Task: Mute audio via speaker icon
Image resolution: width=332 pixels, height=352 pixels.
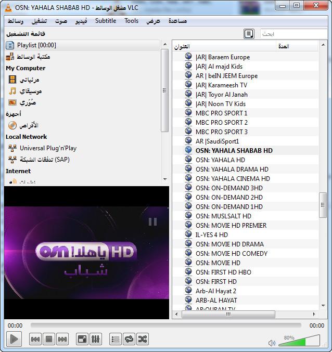Action: [x=272, y=343]
